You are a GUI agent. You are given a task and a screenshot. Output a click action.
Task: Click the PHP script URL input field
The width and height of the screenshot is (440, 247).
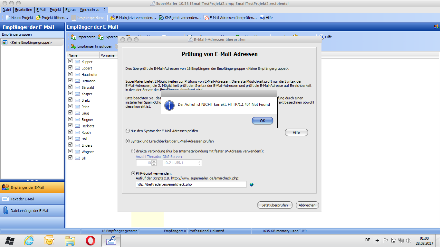[191, 185]
